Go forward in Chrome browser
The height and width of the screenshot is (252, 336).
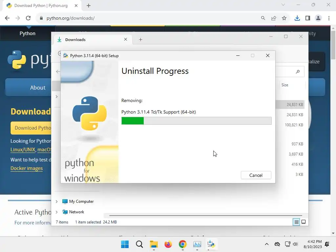(18, 18)
